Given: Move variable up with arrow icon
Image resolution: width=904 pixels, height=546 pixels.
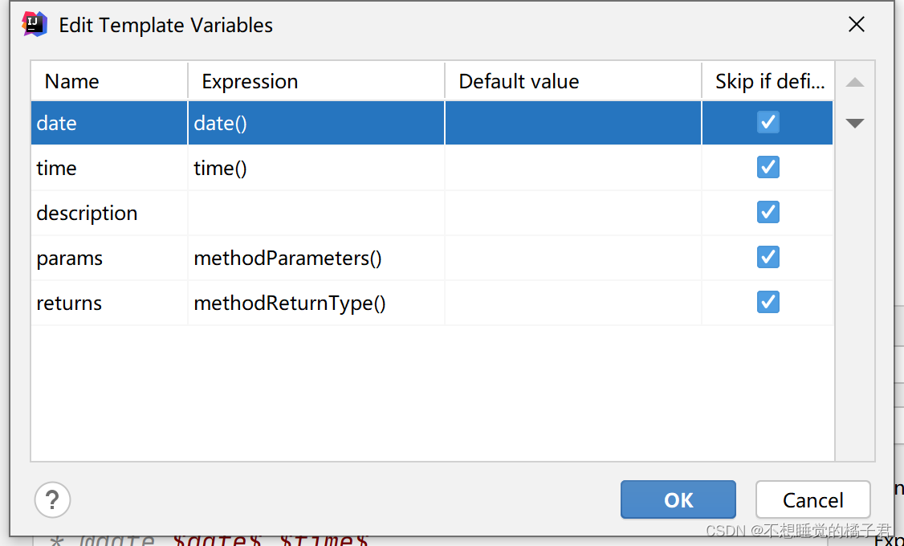Looking at the screenshot, I should tap(854, 83).
